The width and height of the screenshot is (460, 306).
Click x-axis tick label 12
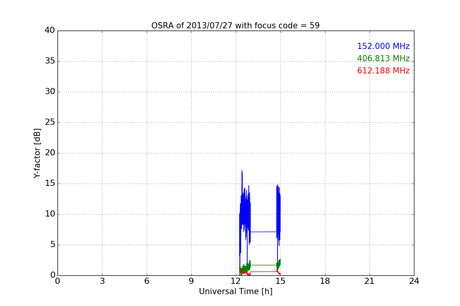click(236, 281)
